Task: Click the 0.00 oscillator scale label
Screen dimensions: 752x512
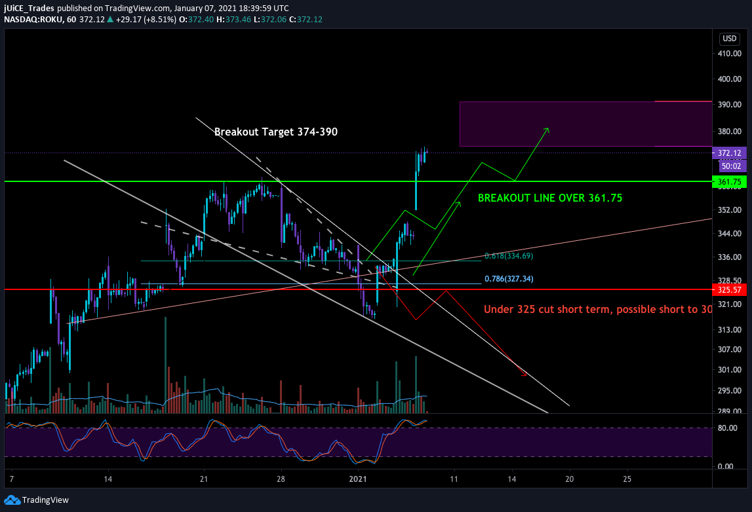Action: [726, 466]
